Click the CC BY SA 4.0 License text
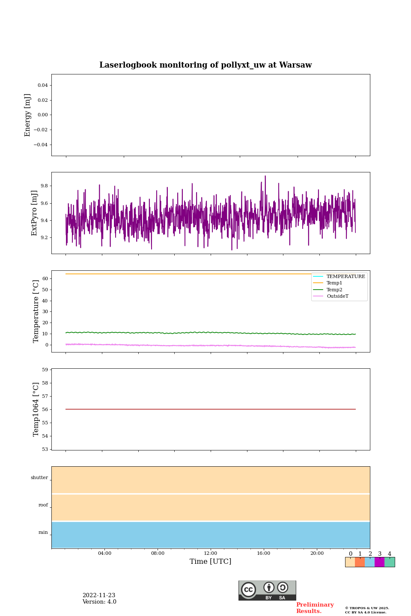 (366, 612)
